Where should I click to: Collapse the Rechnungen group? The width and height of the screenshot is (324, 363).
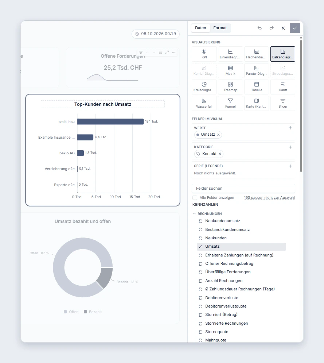(x=194, y=214)
